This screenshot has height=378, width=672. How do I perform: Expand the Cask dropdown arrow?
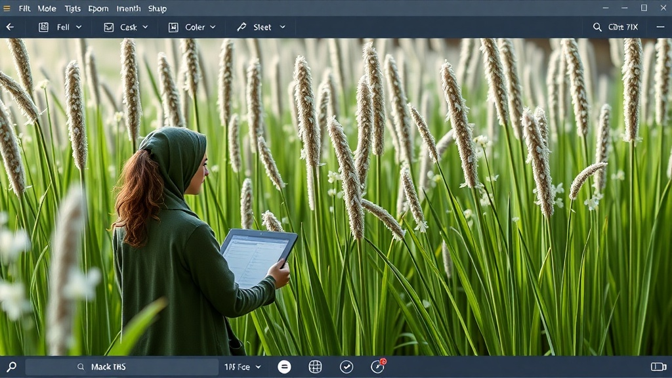click(x=145, y=27)
